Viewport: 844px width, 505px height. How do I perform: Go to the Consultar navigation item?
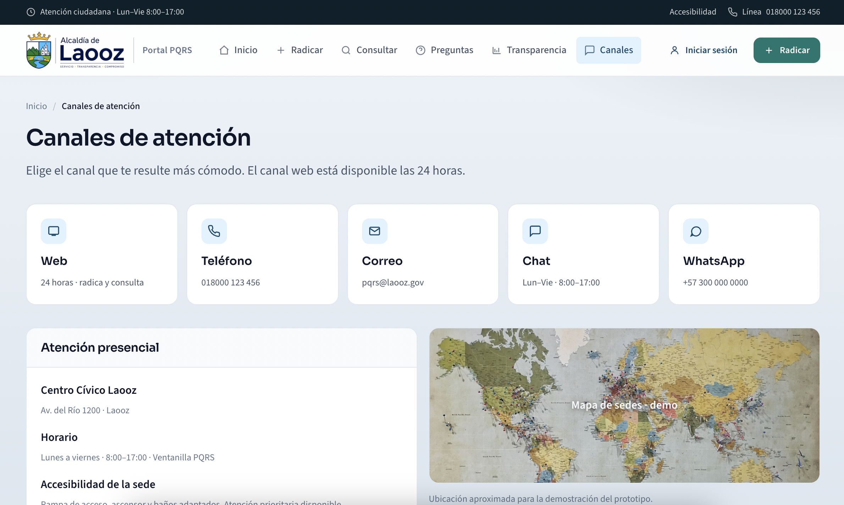370,50
